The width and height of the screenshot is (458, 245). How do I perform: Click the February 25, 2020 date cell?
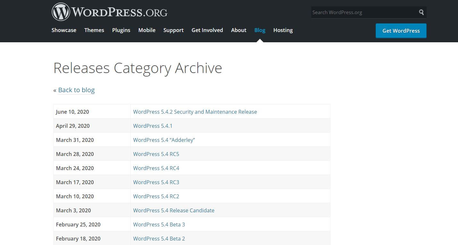[x=92, y=224]
